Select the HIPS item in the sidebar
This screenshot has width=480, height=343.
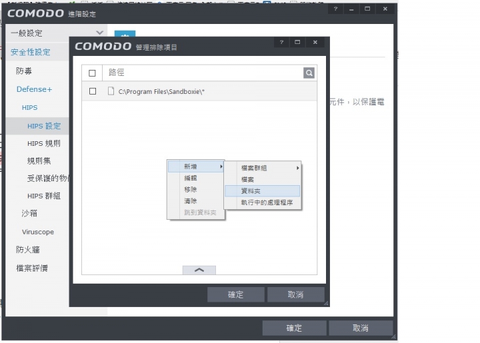pos(30,108)
